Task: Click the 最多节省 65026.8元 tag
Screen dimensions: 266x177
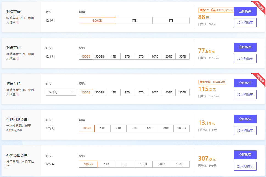Action: [212, 82]
